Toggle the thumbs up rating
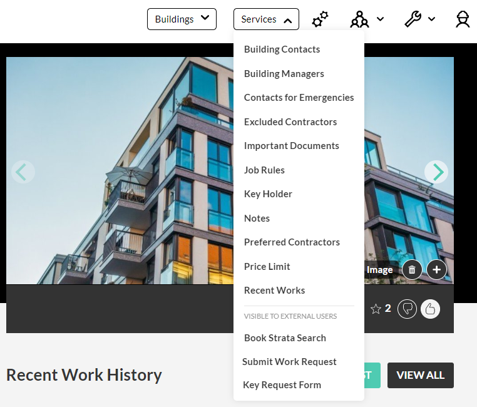 [x=430, y=309]
